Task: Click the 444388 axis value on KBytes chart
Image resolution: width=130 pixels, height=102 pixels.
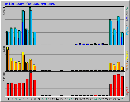Action: (4, 76)
